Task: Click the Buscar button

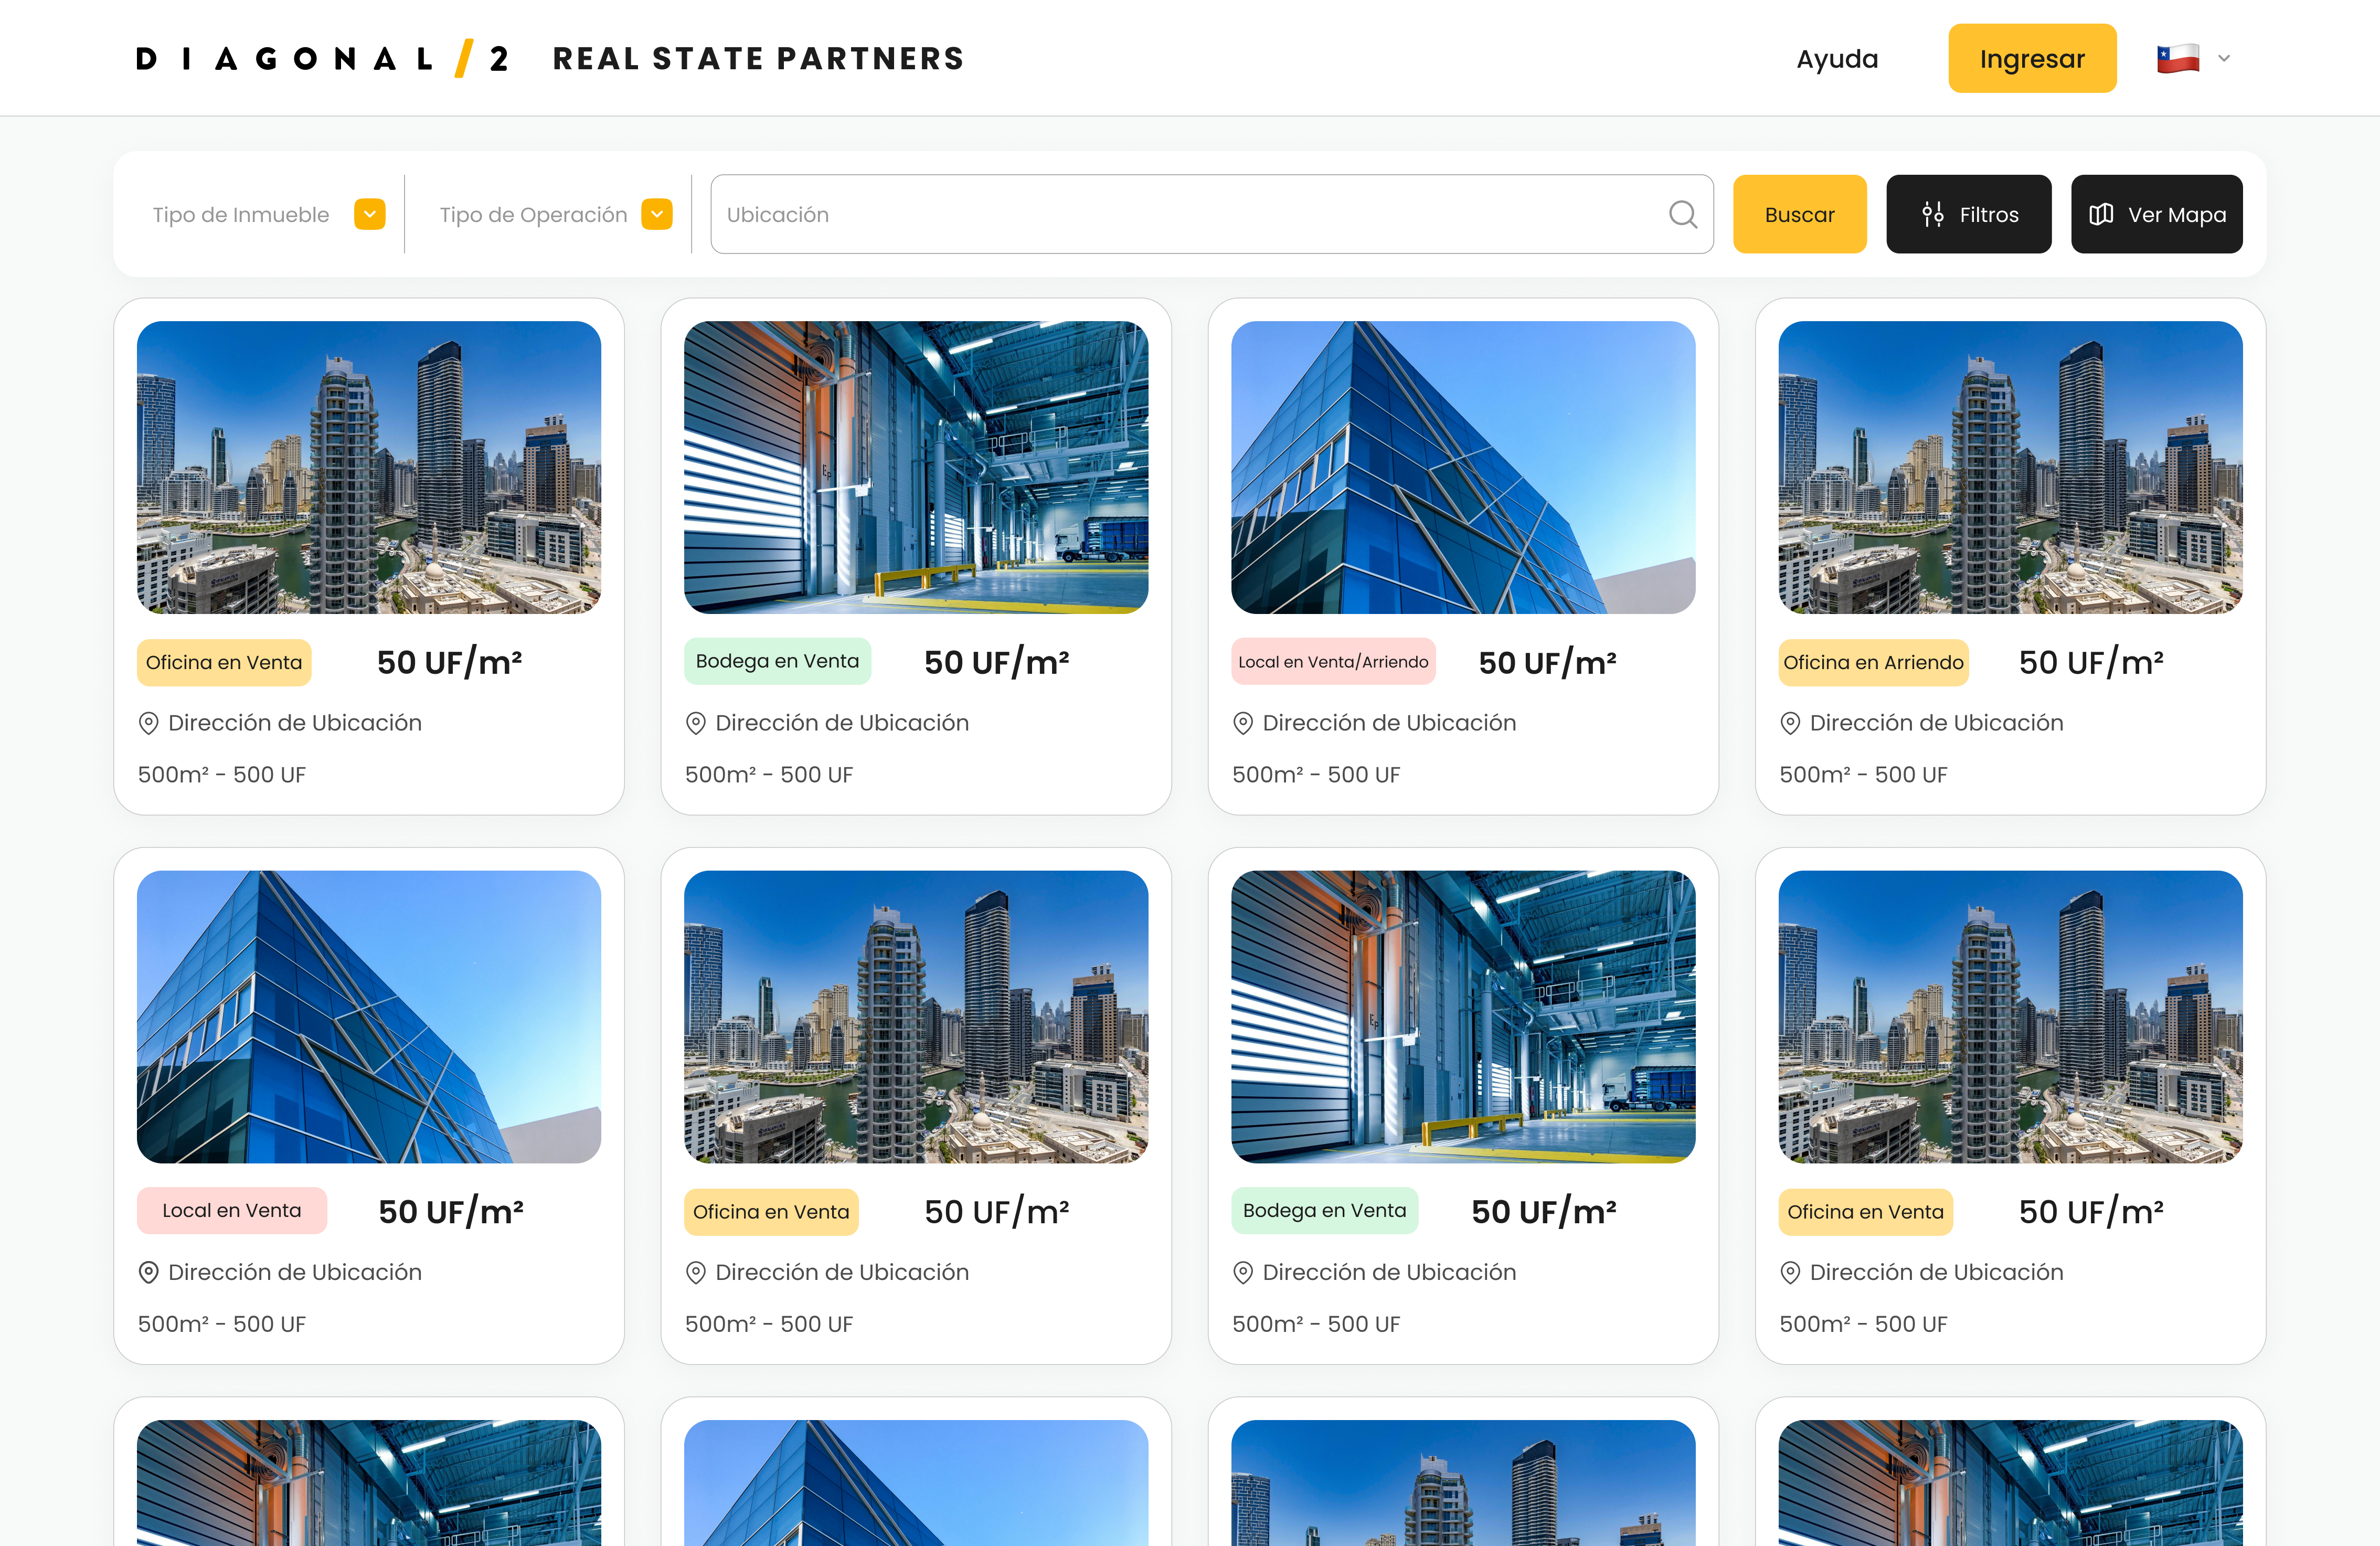Action: click(1799, 213)
